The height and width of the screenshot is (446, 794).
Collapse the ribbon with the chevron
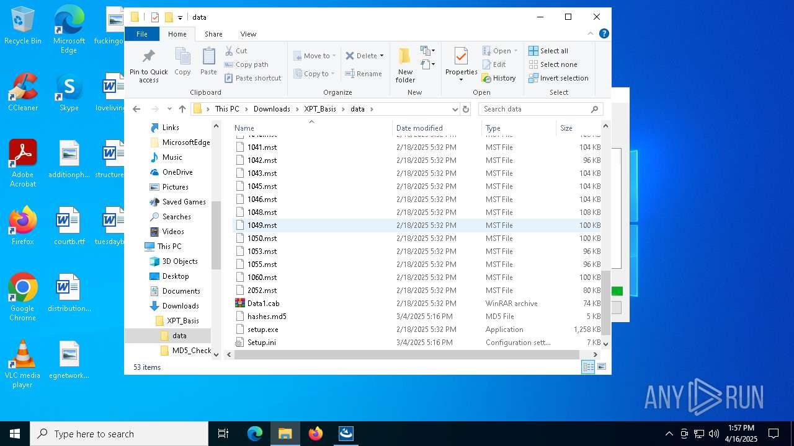click(590, 34)
